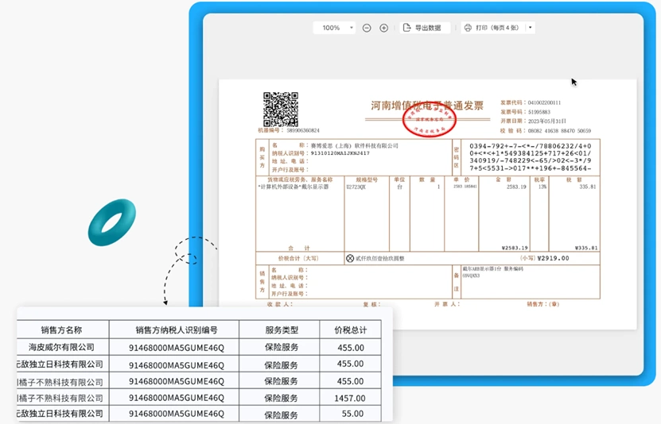Select seller name in the 1457.00 row
Viewport: 661px width, 424px height.
tap(60, 398)
